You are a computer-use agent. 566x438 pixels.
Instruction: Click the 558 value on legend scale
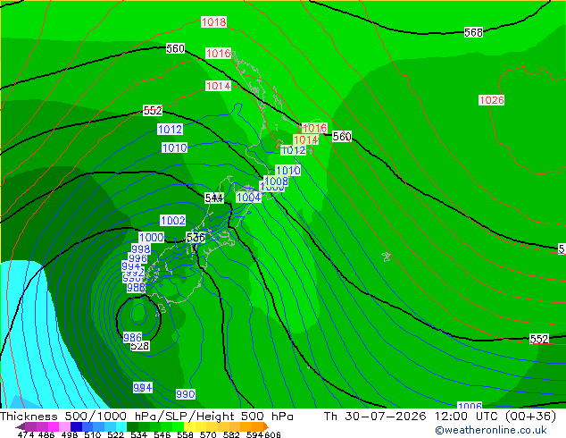pos(185,434)
